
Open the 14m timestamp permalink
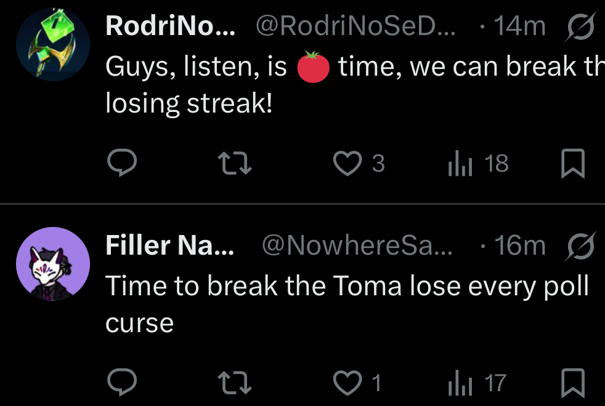[x=519, y=26]
